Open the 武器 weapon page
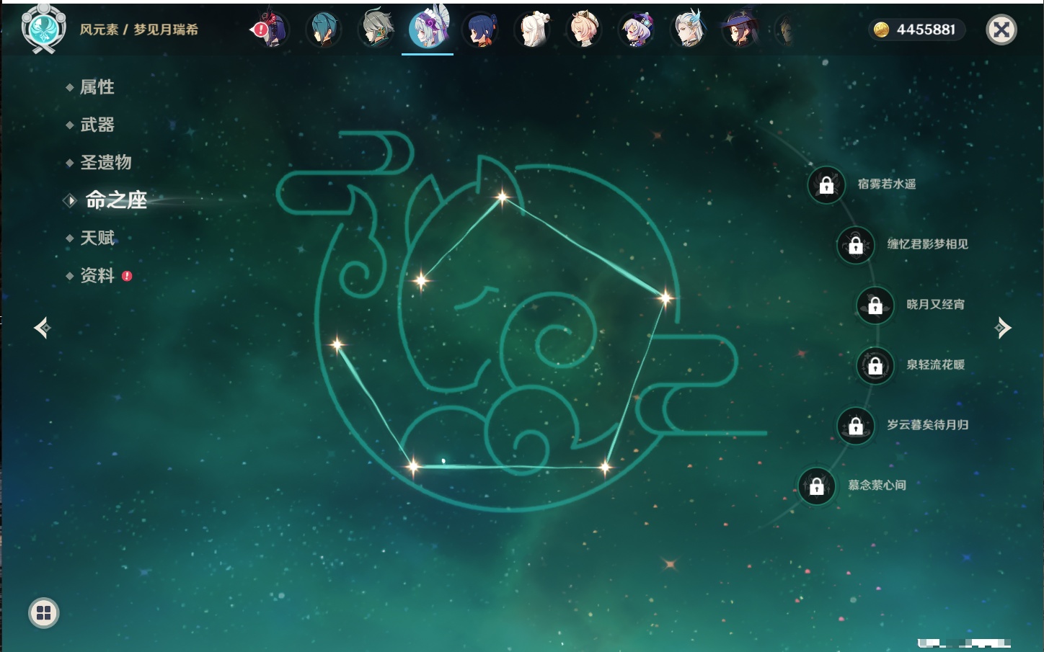This screenshot has height=652, width=1044. pyautogui.click(x=97, y=125)
